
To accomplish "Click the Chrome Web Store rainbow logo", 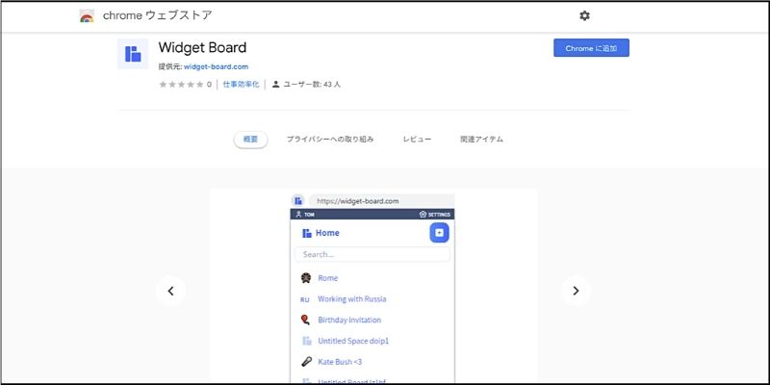I will coord(87,15).
